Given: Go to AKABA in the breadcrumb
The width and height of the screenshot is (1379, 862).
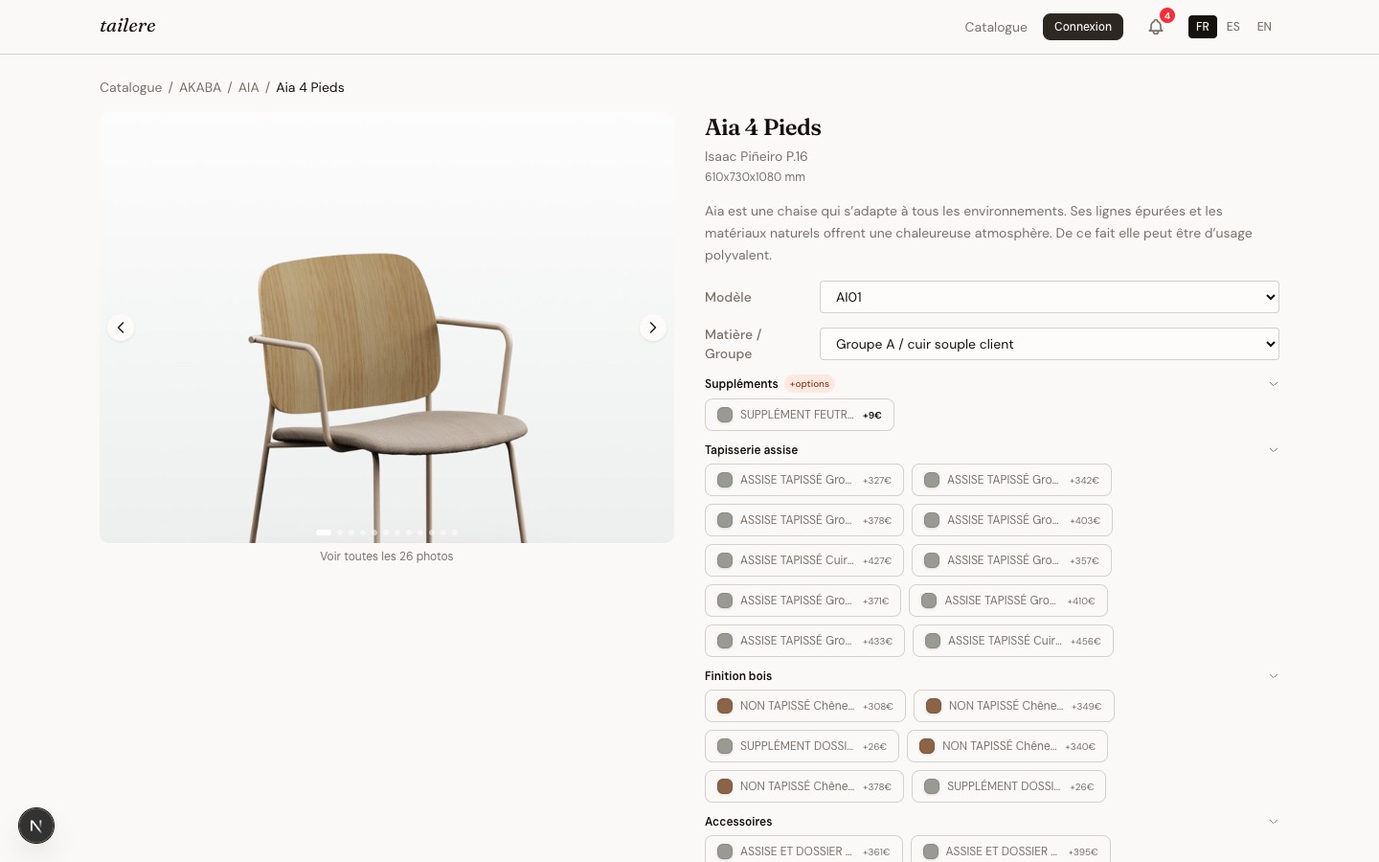Looking at the screenshot, I should click(200, 87).
